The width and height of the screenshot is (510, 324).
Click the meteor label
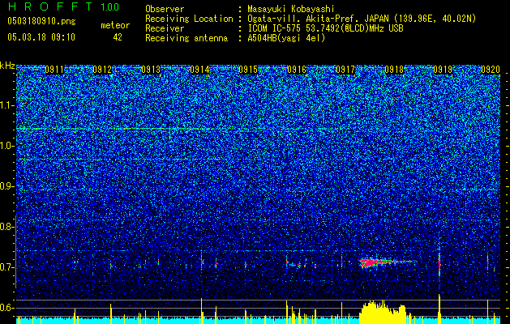pos(115,25)
